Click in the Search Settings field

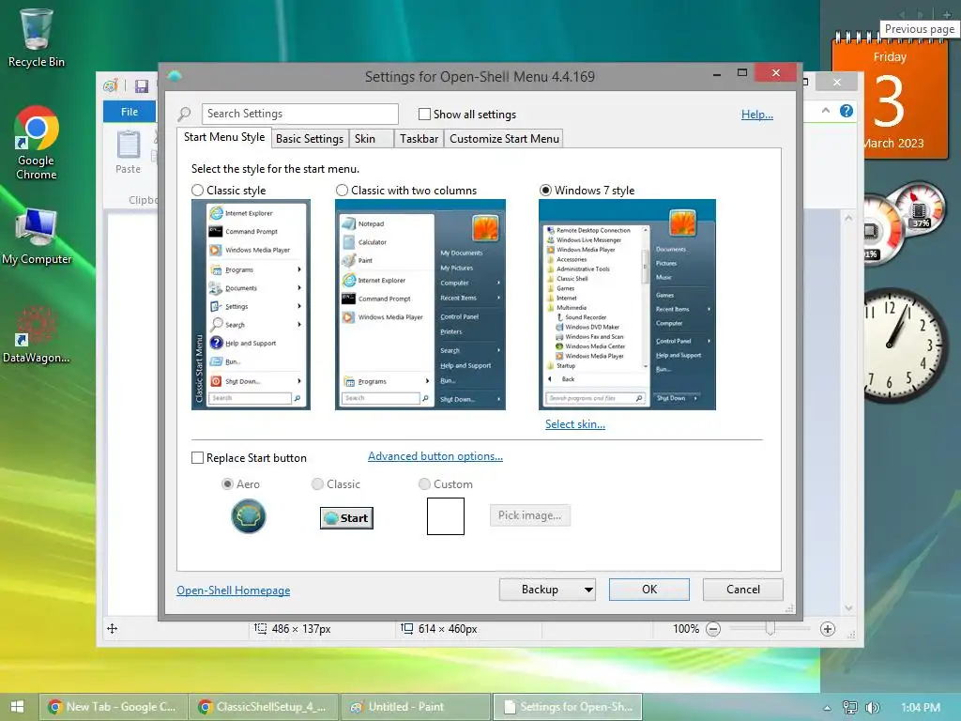tap(299, 114)
